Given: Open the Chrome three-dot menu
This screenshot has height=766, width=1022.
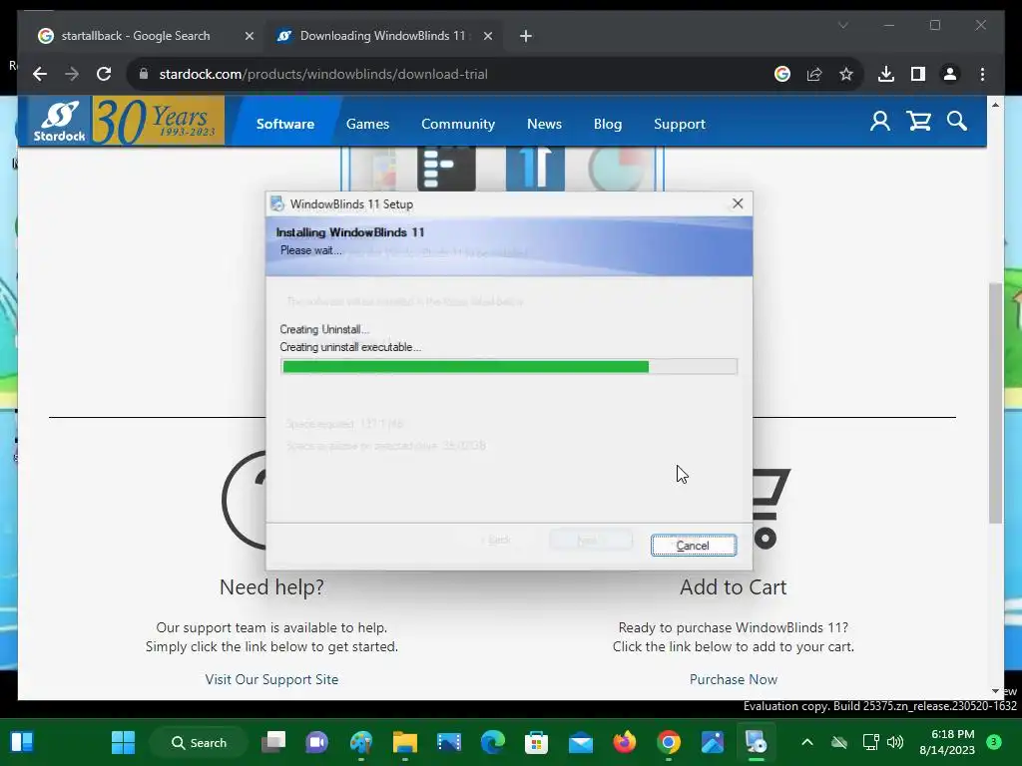Looking at the screenshot, I should click(x=982, y=74).
